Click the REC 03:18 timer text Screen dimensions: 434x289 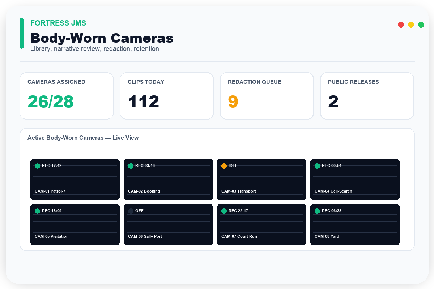[x=145, y=166]
